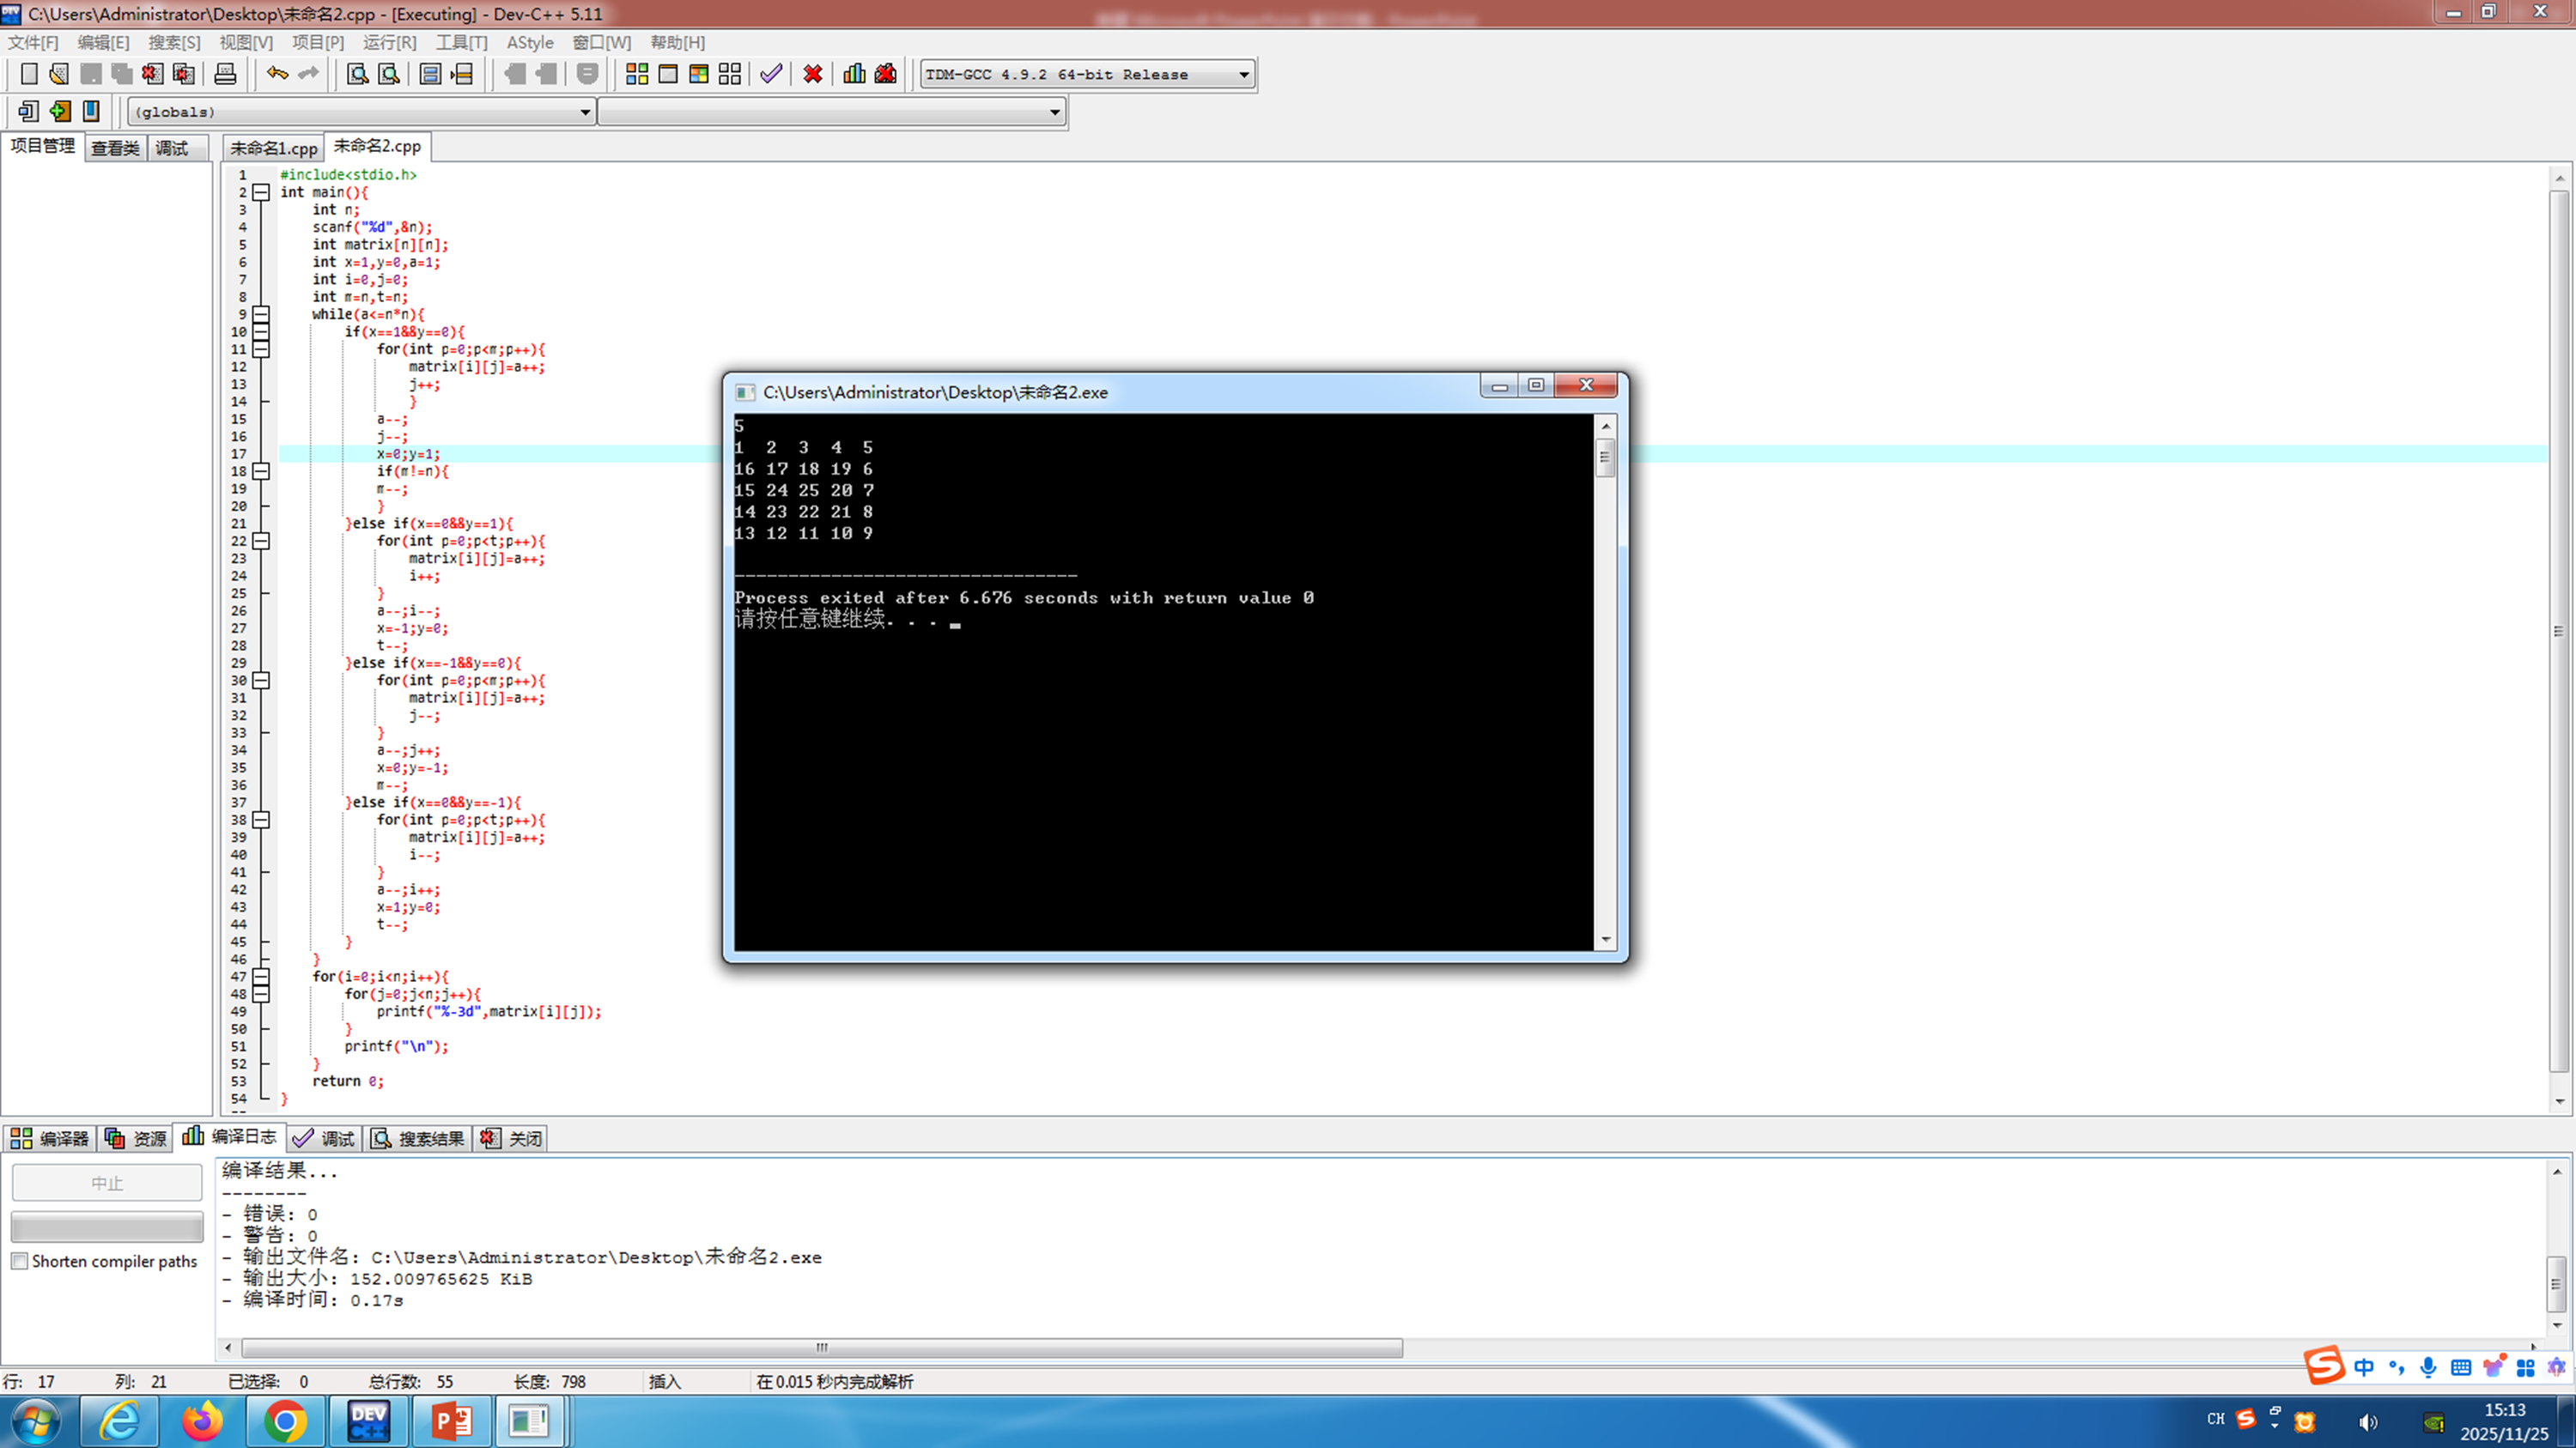The width and height of the screenshot is (2576, 1448).
Task: Open the 运行[R] menu
Action: tap(389, 42)
